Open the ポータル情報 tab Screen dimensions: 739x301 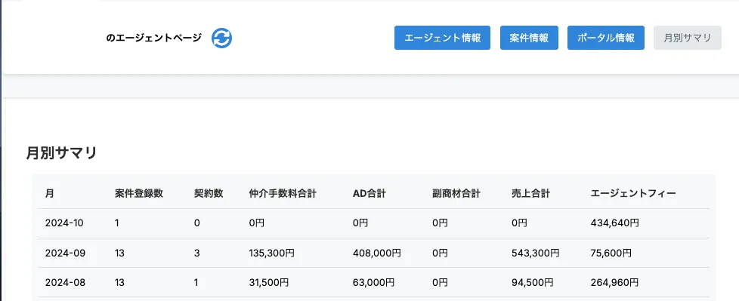coord(605,38)
